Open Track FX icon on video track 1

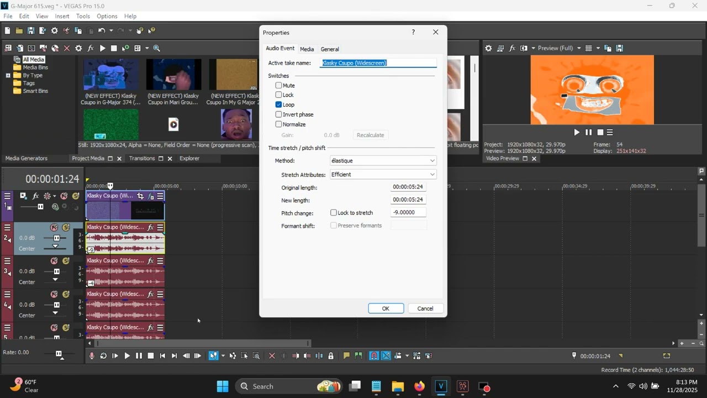point(35,196)
